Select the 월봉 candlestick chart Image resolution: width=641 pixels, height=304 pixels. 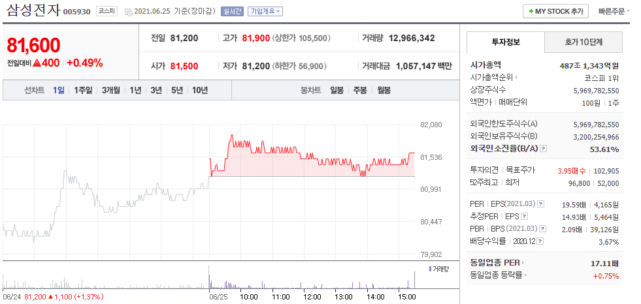point(384,90)
